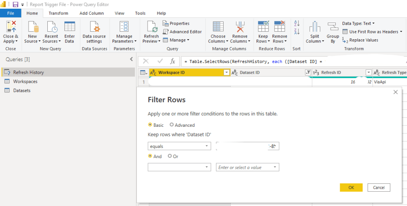
Task: Open the quick access toolbar customize arrow
Action: point(23,5)
